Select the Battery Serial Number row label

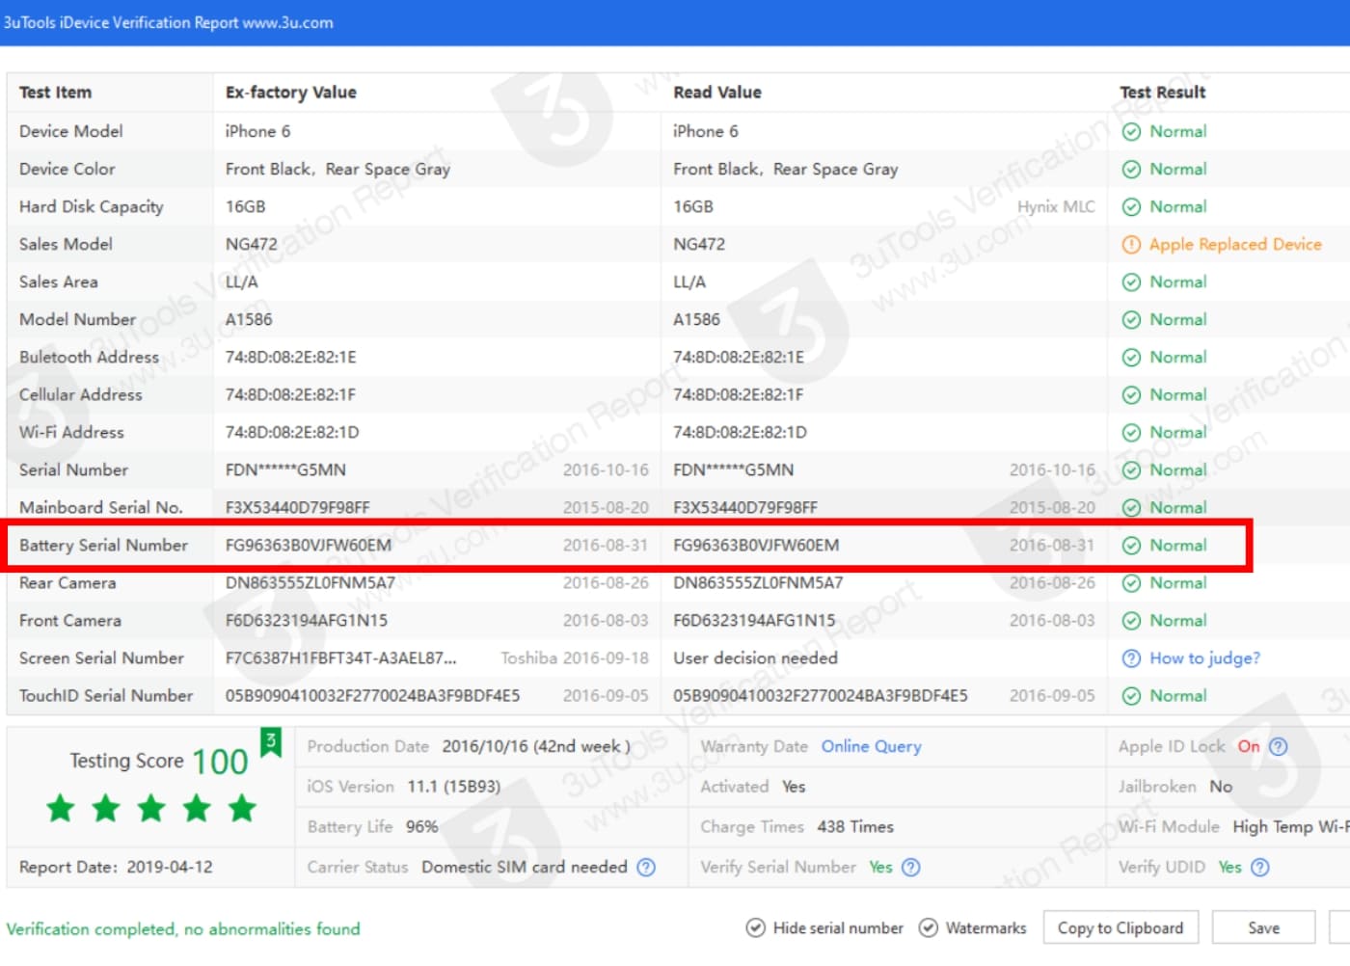103,546
